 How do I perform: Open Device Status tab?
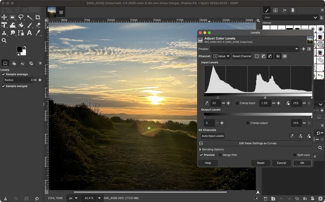14,63
